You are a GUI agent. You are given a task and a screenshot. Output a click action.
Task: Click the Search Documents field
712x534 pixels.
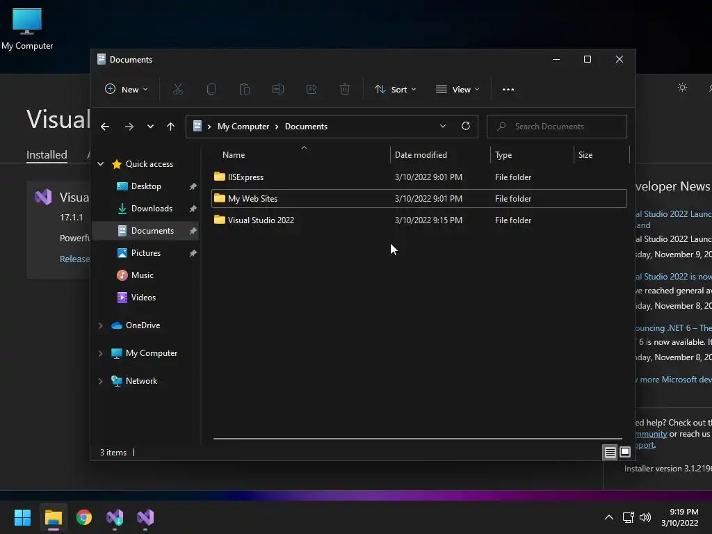tap(557, 127)
